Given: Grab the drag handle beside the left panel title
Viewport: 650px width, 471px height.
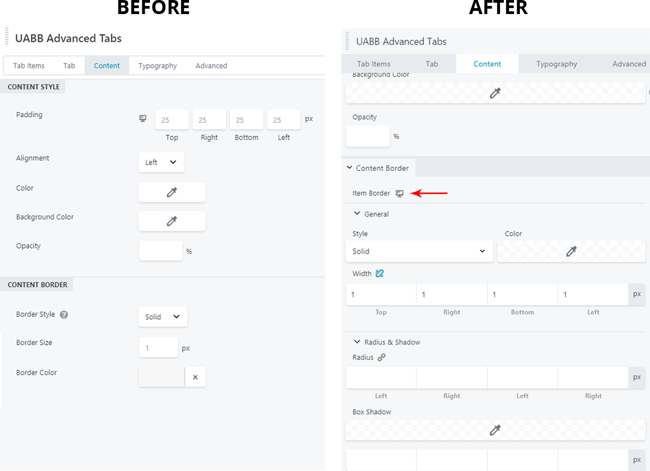Looking at the screenshot, I should 6,37.
